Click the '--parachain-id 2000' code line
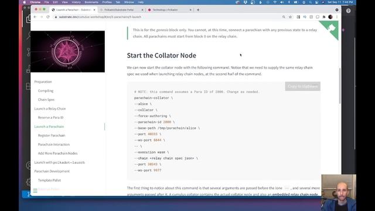 tap(154, 122)
